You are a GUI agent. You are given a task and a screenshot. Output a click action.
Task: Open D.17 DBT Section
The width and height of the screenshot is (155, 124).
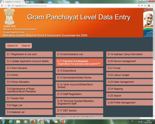[x=79, y=111]
